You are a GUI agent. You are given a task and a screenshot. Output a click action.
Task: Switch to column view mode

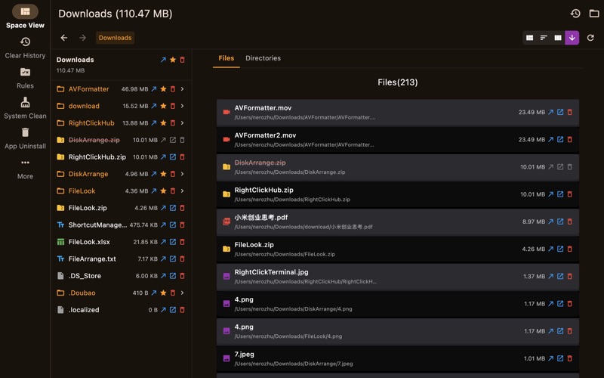coord(558,38)
